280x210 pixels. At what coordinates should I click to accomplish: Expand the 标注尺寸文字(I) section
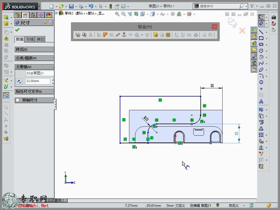(34, 92)
